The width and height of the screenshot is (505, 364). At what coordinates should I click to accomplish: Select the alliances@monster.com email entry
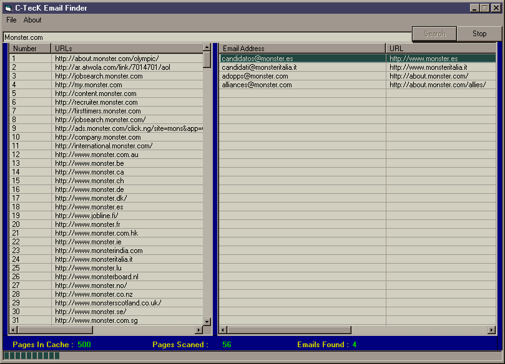click(x=257, y=85)
